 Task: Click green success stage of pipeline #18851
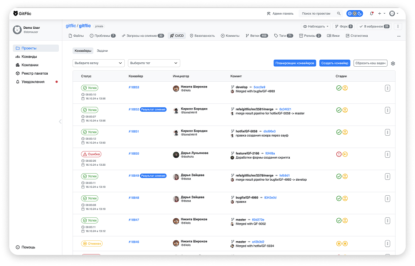339,132
